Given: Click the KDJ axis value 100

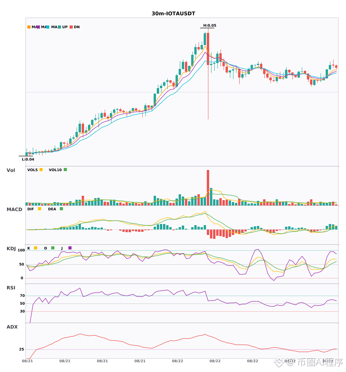Looking at the screenshot, I should (21, 250).
